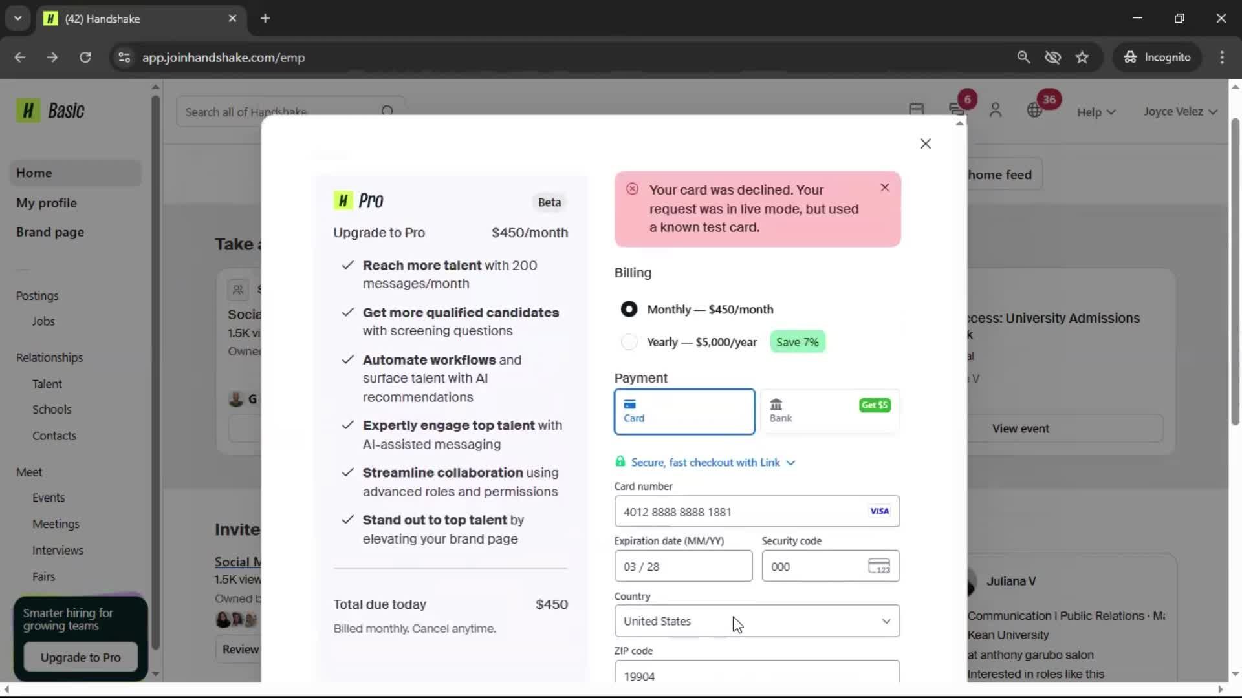Open Meetings in sidebar

click(56, 524)
